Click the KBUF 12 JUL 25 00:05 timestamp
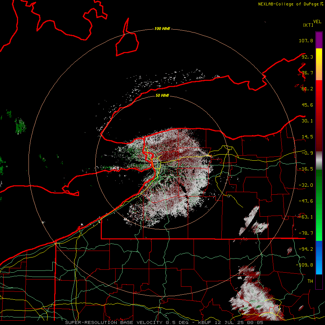The image size is (325, 325). coord(230,322)
